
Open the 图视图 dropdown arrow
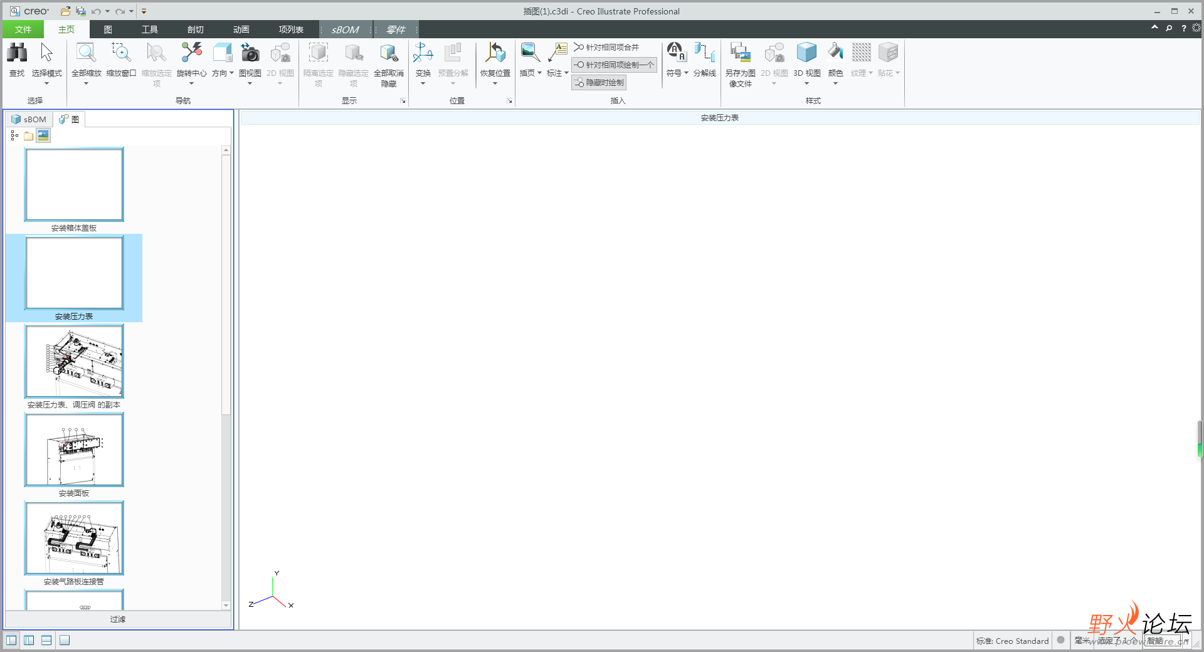tap(250, 83)
